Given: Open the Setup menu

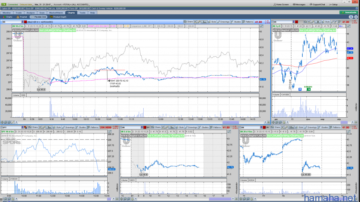Looking at the screenshot, I should click(333, 4).
